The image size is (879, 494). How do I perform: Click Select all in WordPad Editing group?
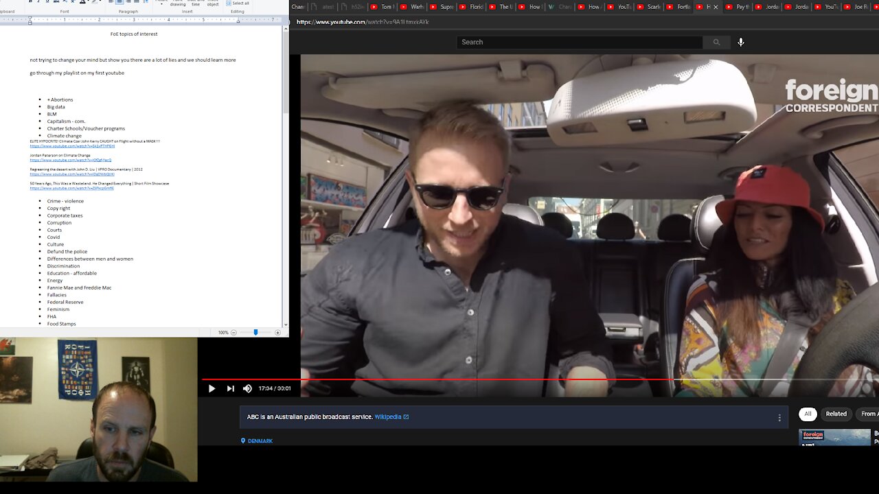click(237, 3)
